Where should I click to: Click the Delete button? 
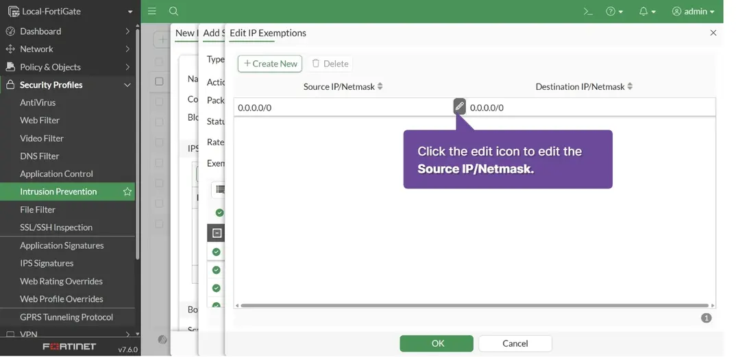(330, 63)
